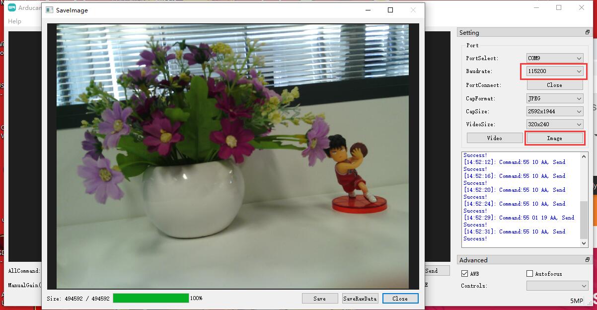Screen dimensions: 597x310
Task: Click the green download progress bar
Action: (x=151, y=298)
